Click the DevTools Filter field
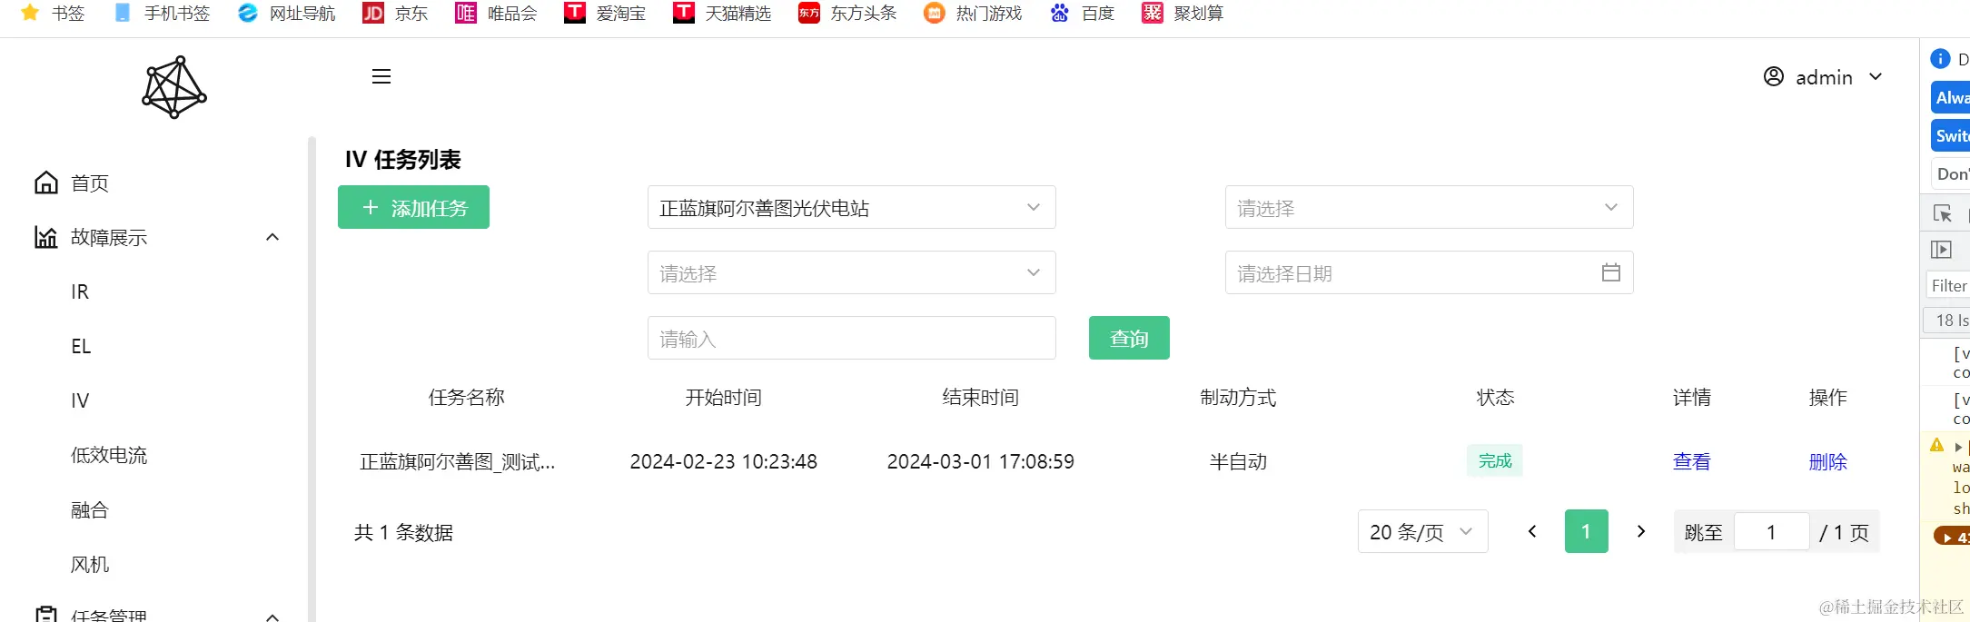Screen dimensions: 1970x622 tap(1948, 285)
